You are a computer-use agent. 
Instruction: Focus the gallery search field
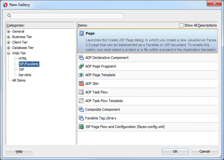point(64,16)
